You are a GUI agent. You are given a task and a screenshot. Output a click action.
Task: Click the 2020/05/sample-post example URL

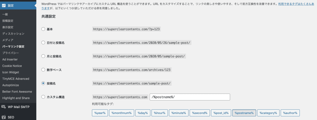coord(139,56)
